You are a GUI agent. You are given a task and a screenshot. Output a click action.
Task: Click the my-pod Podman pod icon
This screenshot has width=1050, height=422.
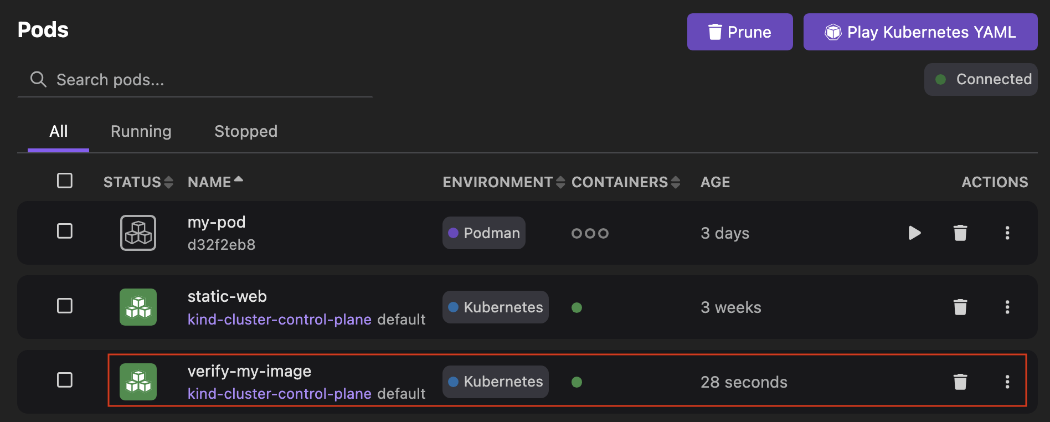point(138,233)
